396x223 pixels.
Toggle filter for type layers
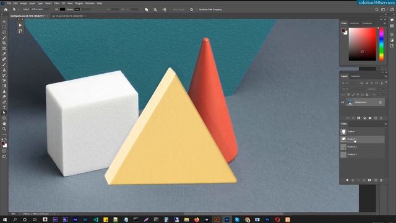[x=372, y=83]
